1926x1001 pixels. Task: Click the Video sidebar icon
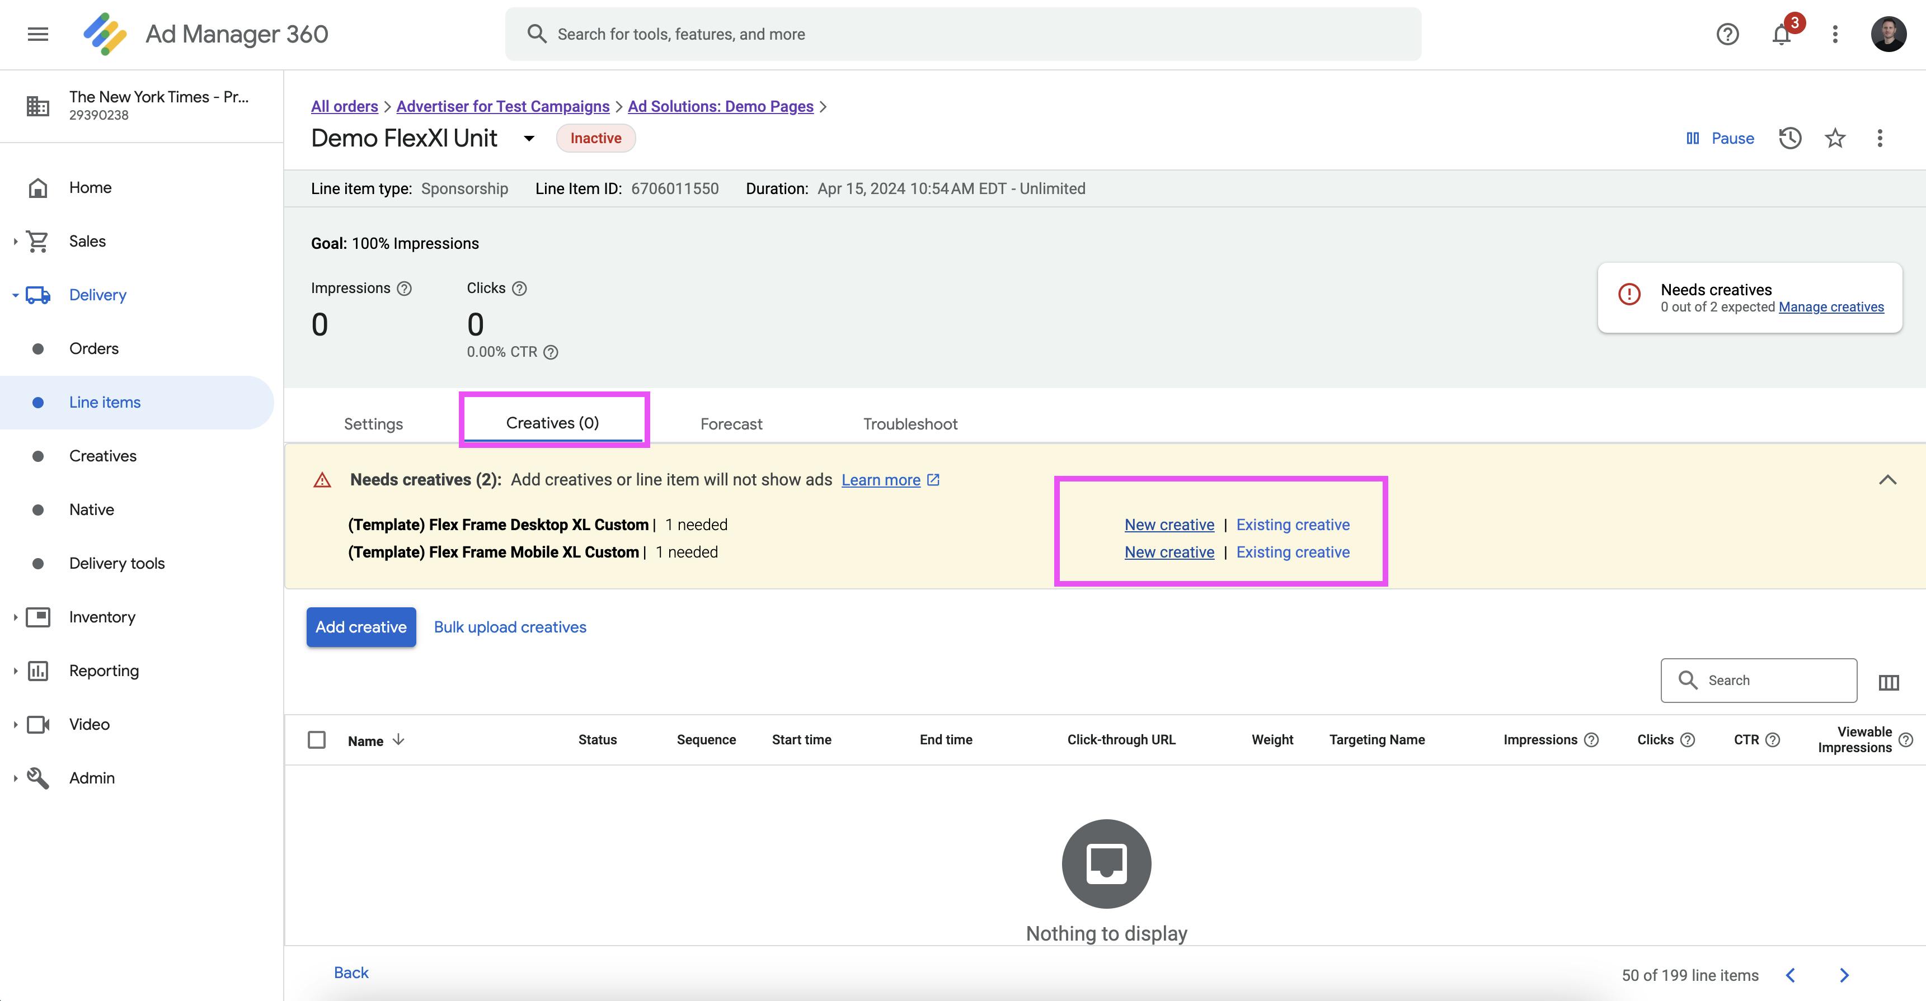[37, 724]
